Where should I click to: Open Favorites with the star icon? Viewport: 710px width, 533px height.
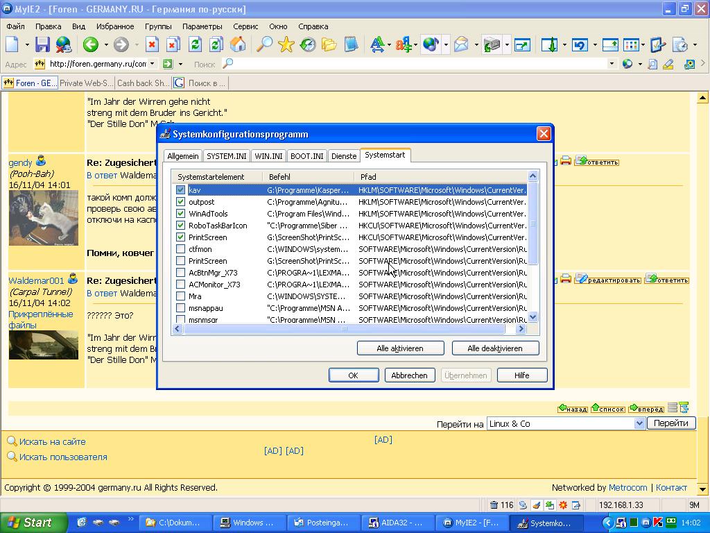(x=286, y=44)
